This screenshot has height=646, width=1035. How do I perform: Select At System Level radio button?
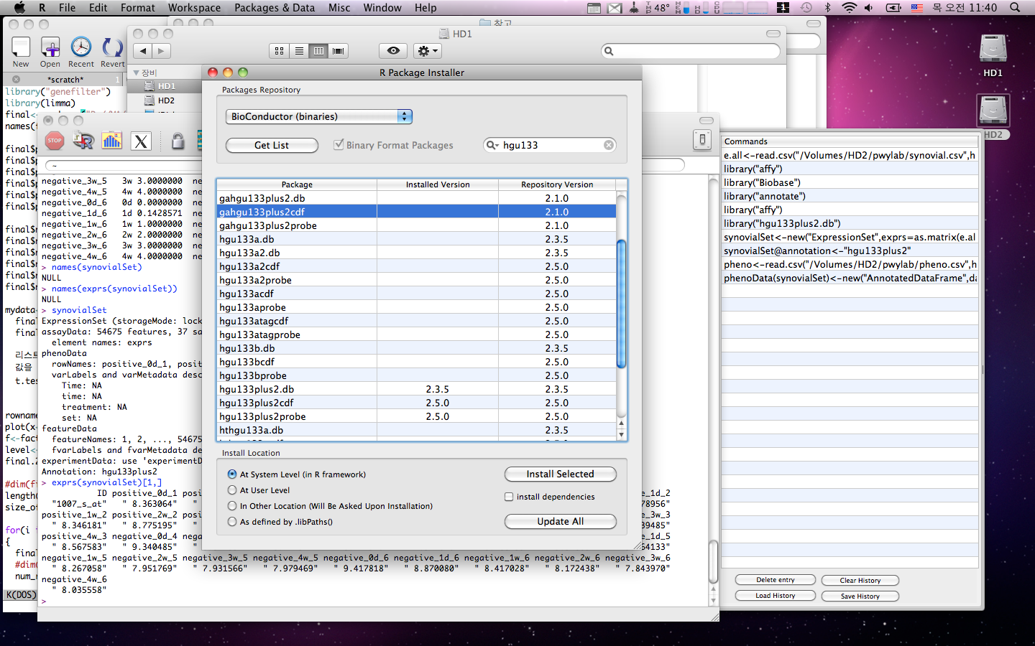click(x=232, y=474)
